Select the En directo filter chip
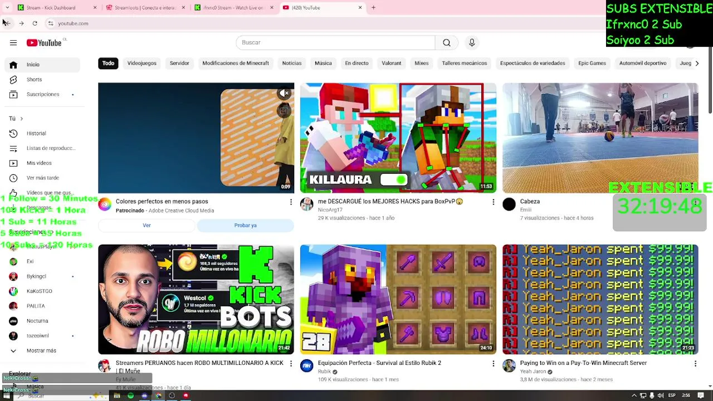Viewport: 713px width, 401px height. pyautogui.click(x=356, y=63)
